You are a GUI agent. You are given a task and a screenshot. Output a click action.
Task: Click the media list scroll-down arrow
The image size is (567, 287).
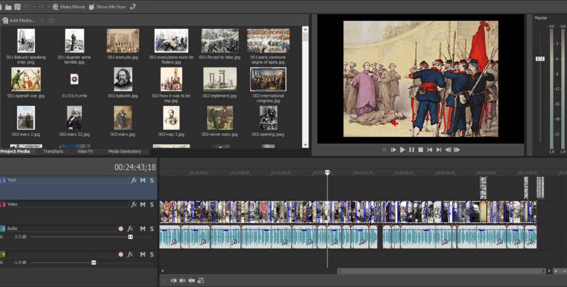(x=305, y=145)
